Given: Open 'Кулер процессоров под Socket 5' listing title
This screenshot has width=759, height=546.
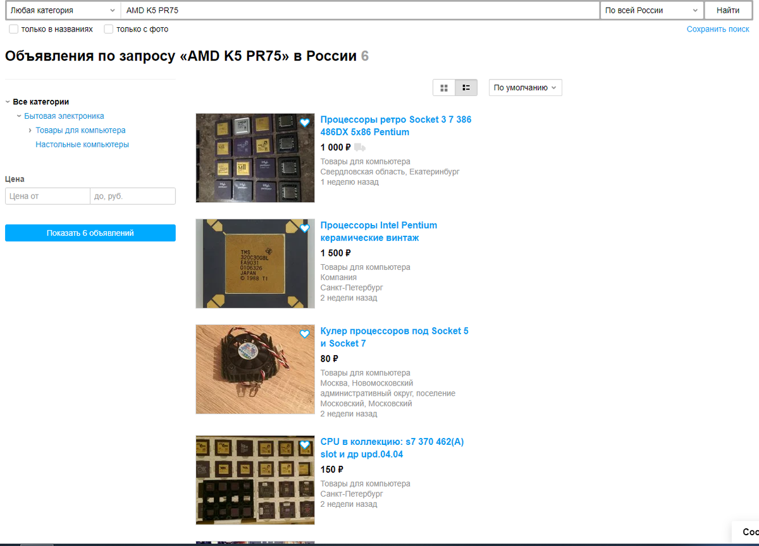Looking at the screenshot, I should pyautogui.click(x=395, y=337).
